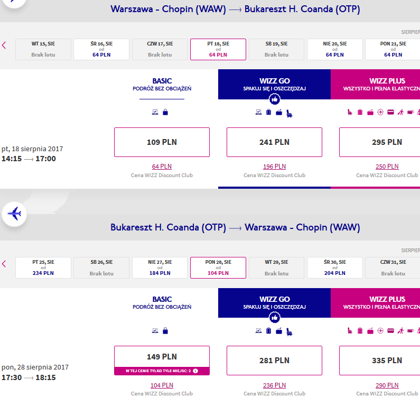
Task: Choose return WIZZ PLUS fare 335 PLN
Action: pyautogui.click(x=379, y=361)
